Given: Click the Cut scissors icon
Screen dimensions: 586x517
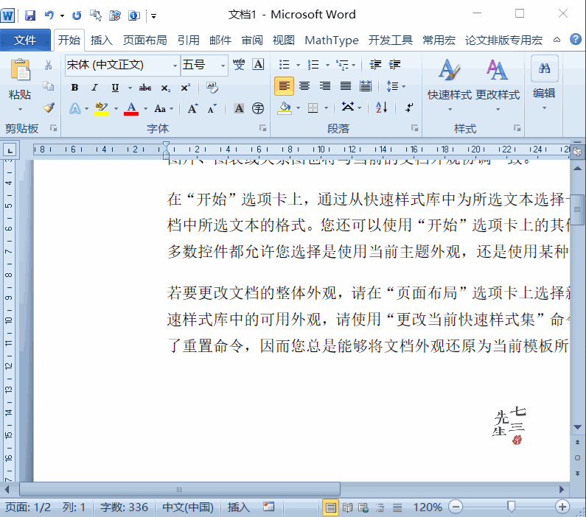Looking at the screenshot, I should tap(48, 65).
